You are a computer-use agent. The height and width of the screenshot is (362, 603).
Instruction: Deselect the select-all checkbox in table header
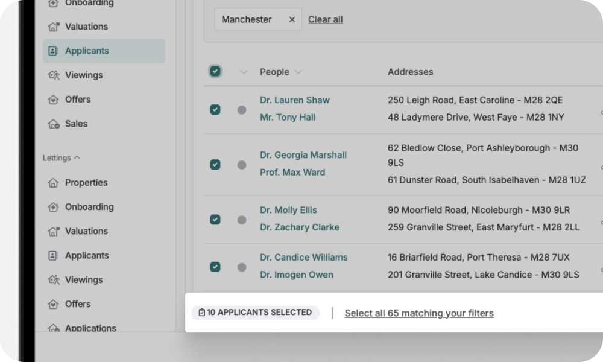pos(215,71)
